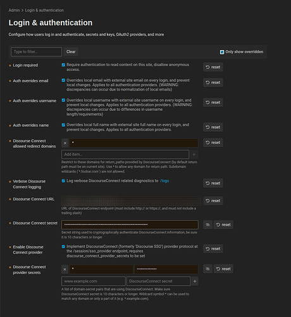Toggle verbose DiscourseConnect logging checkbox
This screenshot has width=291, height=317.
(x=63, y=181)
